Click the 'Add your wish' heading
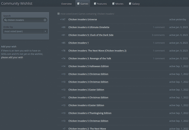Screen dimensions: 189x130 click(x=9, y=47)
